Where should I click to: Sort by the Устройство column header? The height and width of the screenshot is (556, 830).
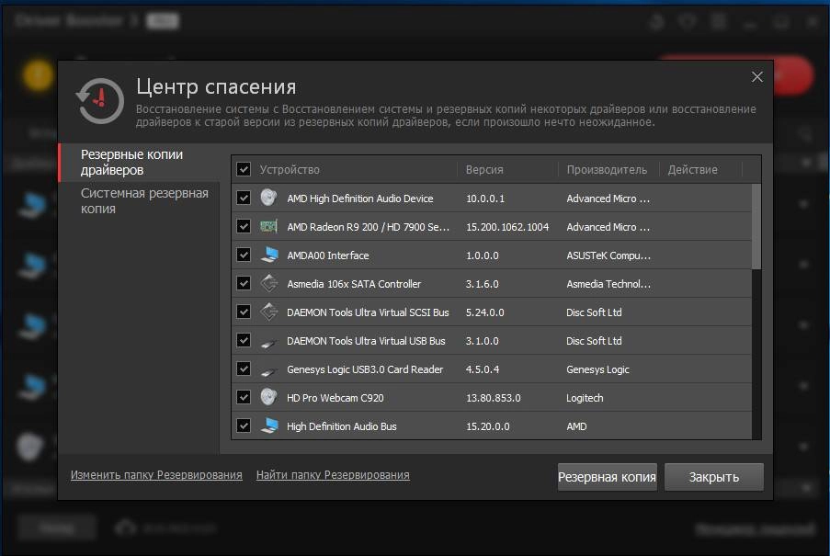[x=290, y=170]
